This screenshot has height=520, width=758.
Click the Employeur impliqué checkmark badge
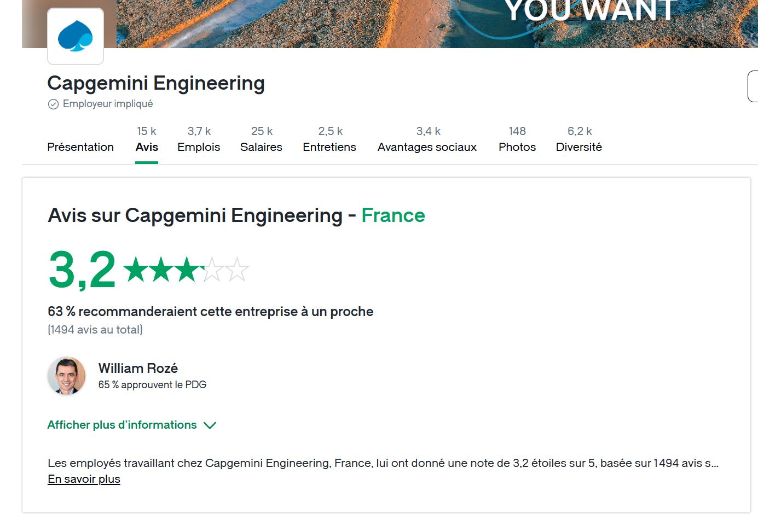point(53,104)
